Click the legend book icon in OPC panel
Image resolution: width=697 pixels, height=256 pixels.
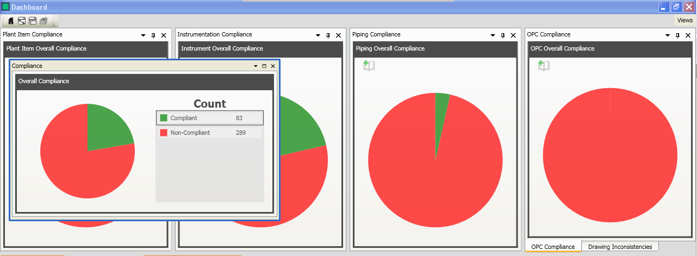[x=544, y=66]
